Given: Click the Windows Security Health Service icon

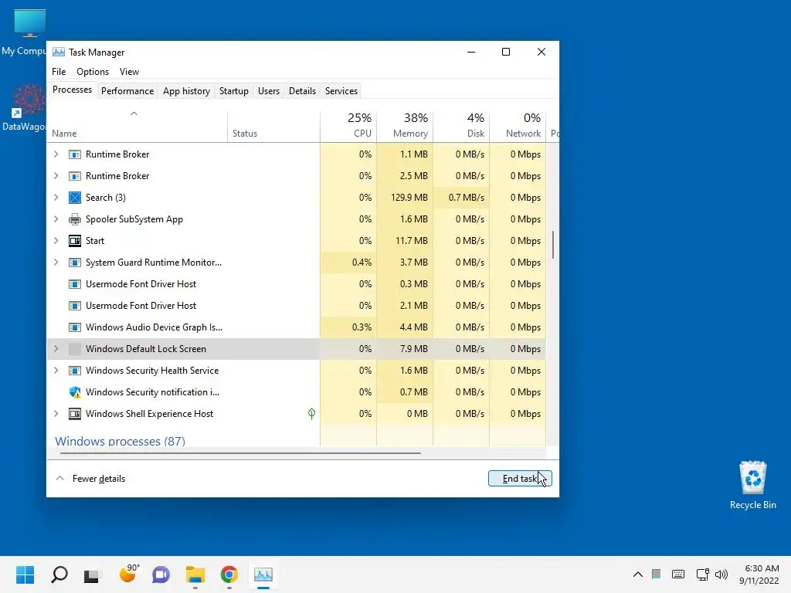Looking at the screenshot, I should [x=75, y=371].
